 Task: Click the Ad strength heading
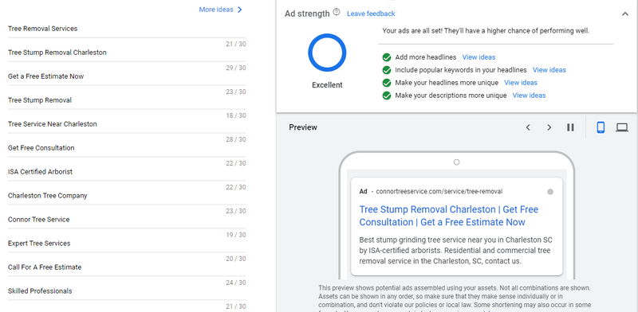point(307,14)
